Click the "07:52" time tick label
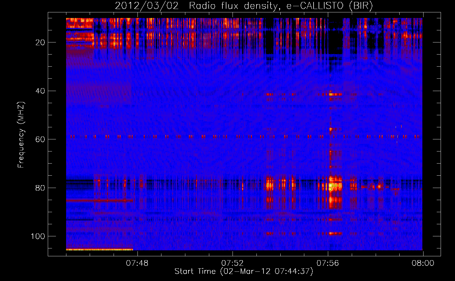 tap(233, 263)
